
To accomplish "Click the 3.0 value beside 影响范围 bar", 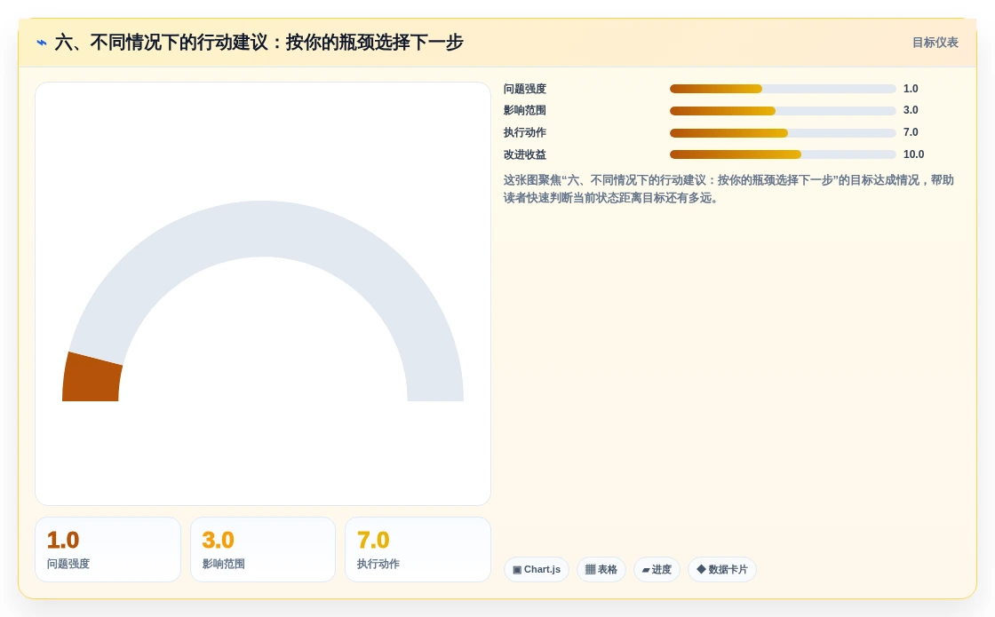I will tap(911, 110).
